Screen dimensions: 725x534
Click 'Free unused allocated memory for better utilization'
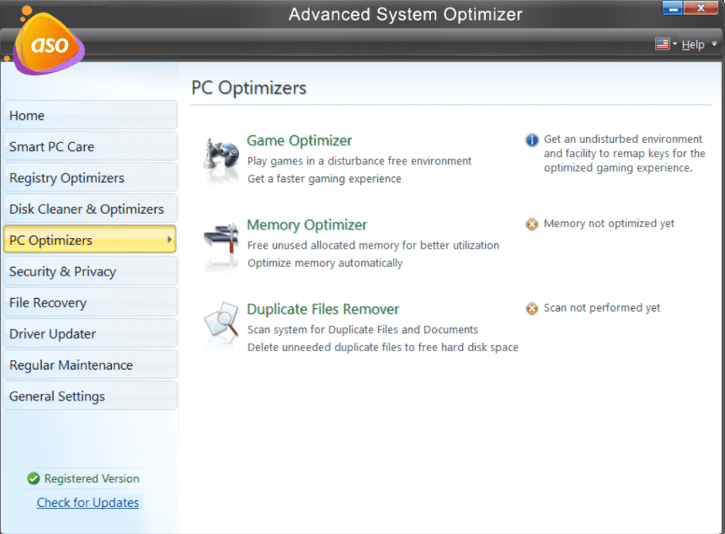point(373,246)
